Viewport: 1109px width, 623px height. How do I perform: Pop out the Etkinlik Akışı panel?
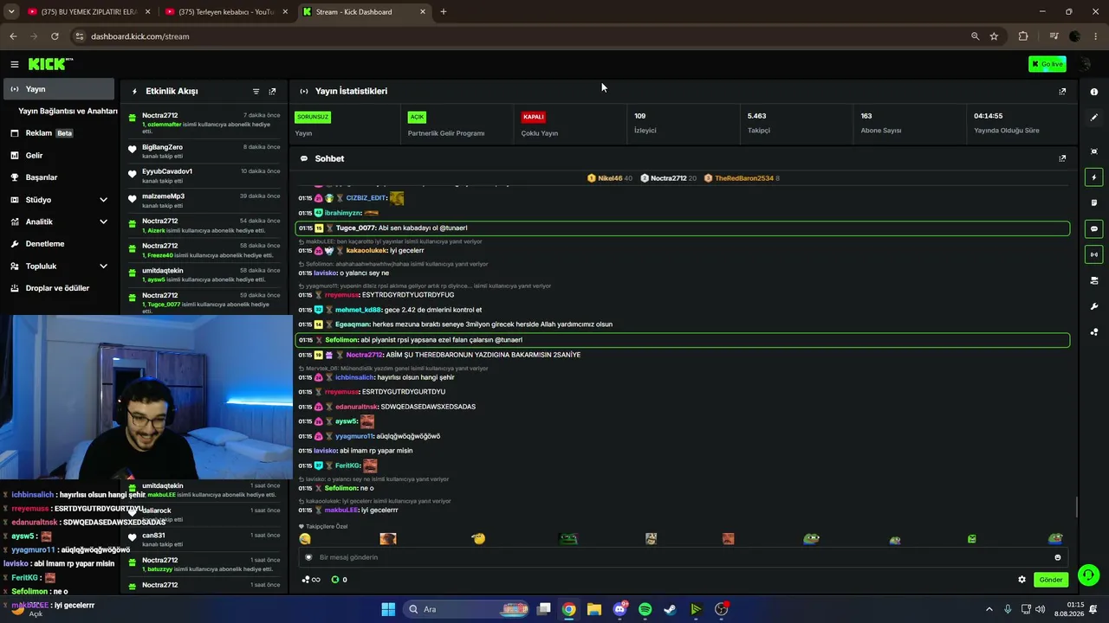coord(272,91)
